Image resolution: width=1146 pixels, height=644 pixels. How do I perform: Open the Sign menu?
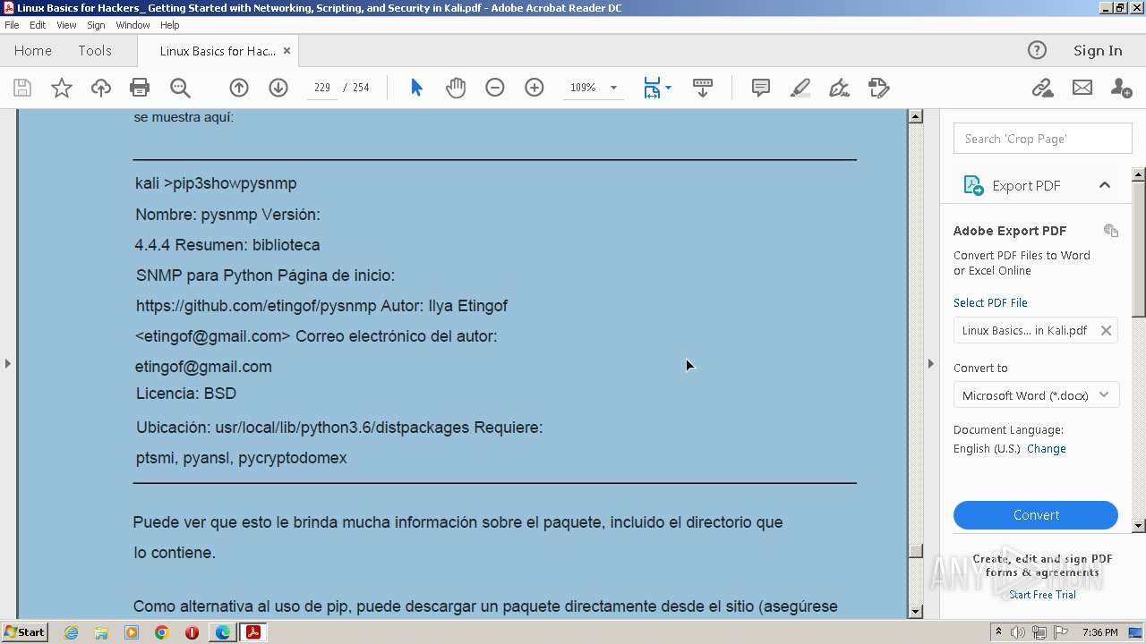pyautogui.click(x=96, y=25)
